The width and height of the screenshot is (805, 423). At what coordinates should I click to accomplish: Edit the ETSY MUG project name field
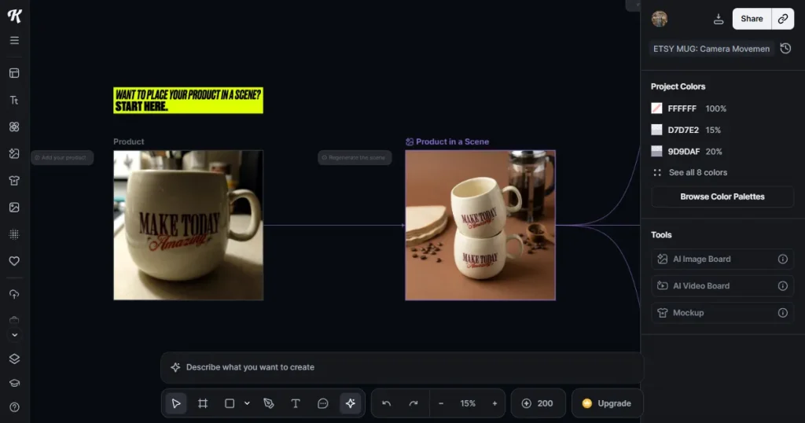pos(711,49)
